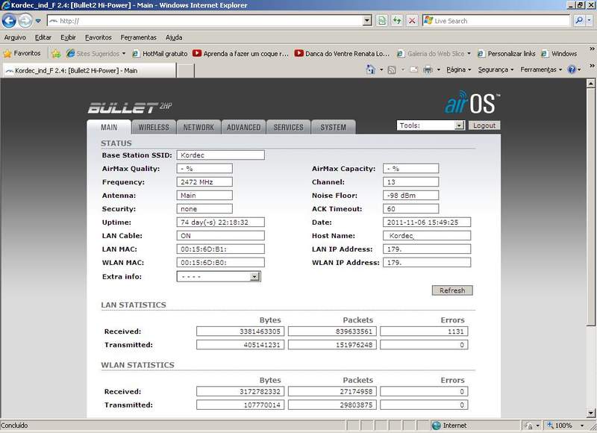This screenshot has height=433, width=597.
Task: Click the airOS logo
Action: tap(472, 102)
